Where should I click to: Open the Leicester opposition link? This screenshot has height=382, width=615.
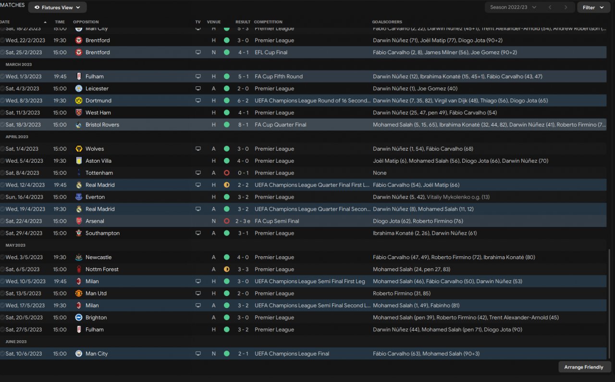click(97, 88)
